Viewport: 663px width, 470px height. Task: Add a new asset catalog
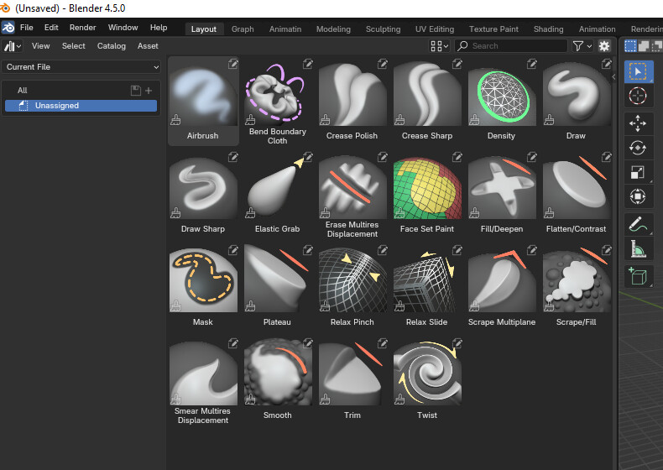149,90
